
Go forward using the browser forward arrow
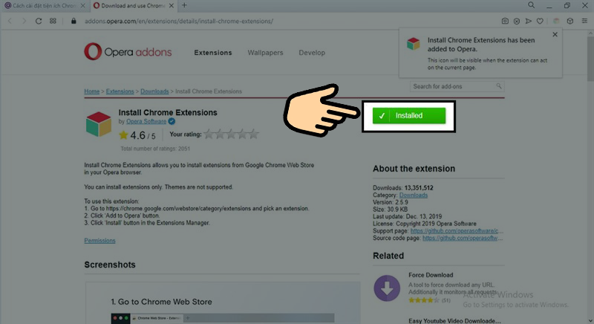coord(24,22)
